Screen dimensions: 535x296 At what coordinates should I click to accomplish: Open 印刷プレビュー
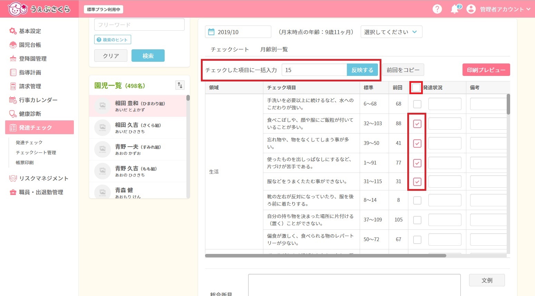click(x=486, y=70)
